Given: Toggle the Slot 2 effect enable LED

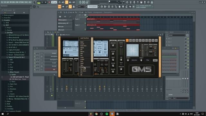Looking at the screenshot, I should pyautogui.click(x=188, y=42).
